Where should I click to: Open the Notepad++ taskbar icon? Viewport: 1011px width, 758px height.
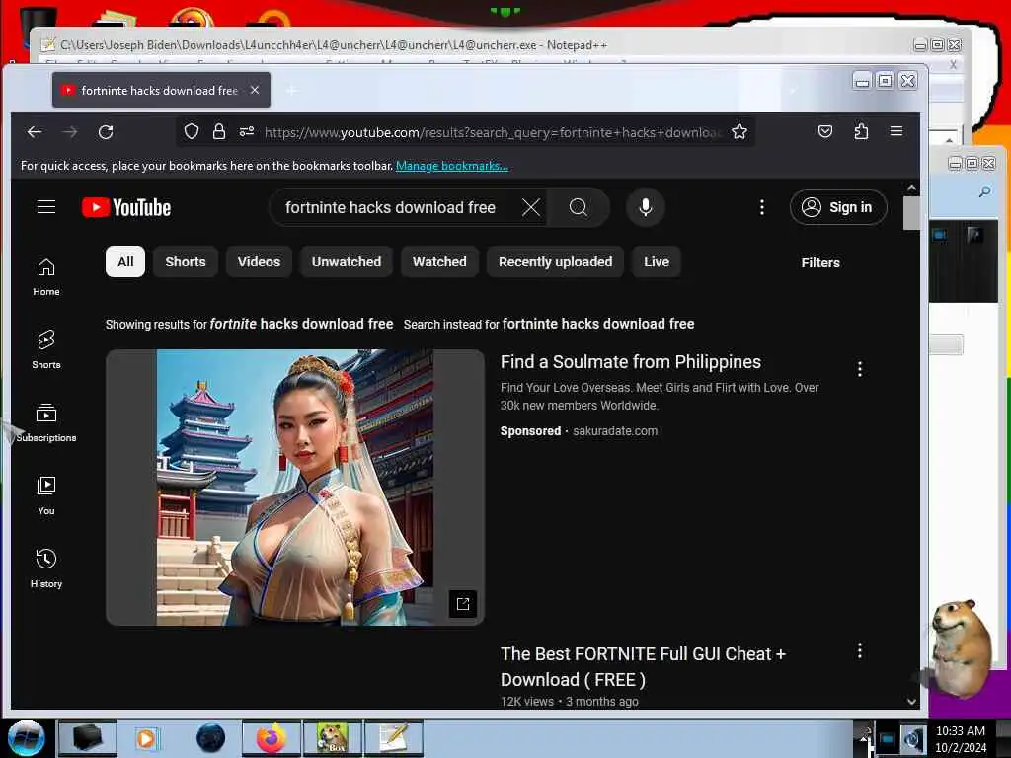pos(394,738)
